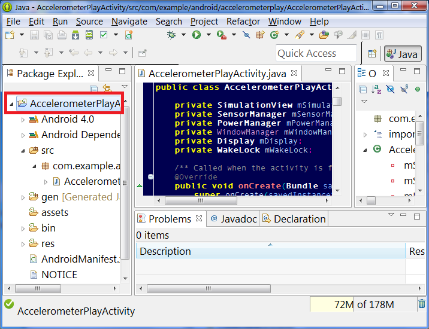Screen dimensions: 429x329
Task: Toggle Block Selection mode icon
Action: click(365, 35)
